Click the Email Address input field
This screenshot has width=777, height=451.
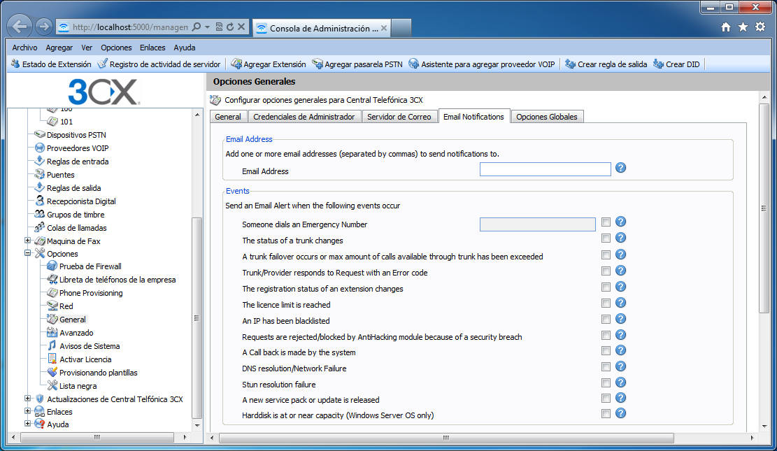(x=545, y=169)
